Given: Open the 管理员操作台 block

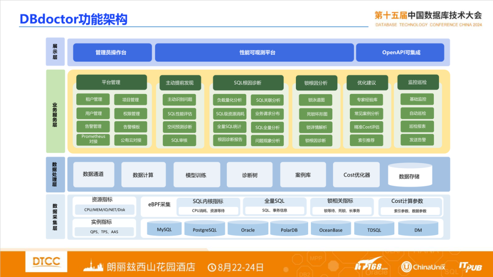Looking at the screenshot, I should coord(112,53).
